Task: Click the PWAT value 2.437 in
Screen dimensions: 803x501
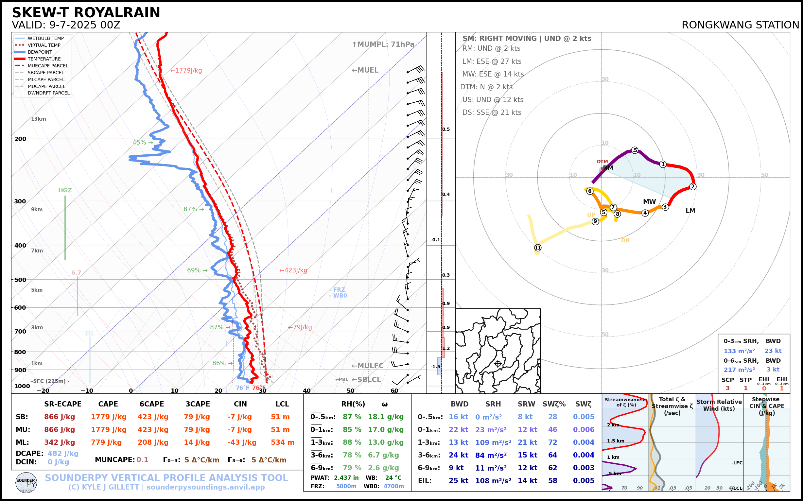Action: click(346, 478)
